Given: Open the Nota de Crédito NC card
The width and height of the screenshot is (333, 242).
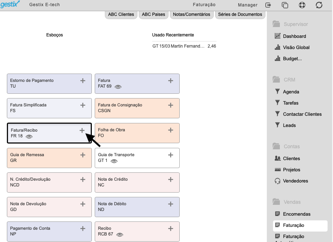Looking at the screenshot, I should (x=137, y=182).
